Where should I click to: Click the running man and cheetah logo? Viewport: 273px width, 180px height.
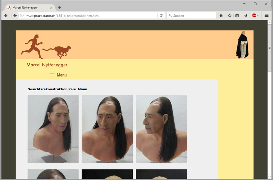coord(46,47)
